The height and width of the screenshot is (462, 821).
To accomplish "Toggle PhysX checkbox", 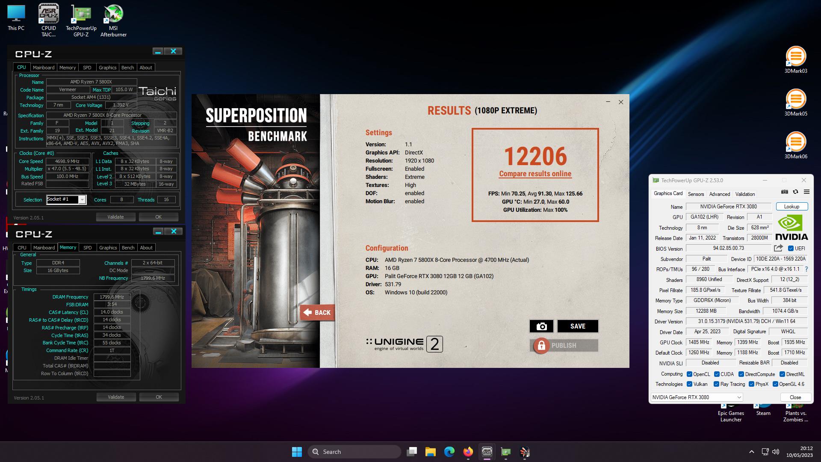I will click(x=751, y=384).
